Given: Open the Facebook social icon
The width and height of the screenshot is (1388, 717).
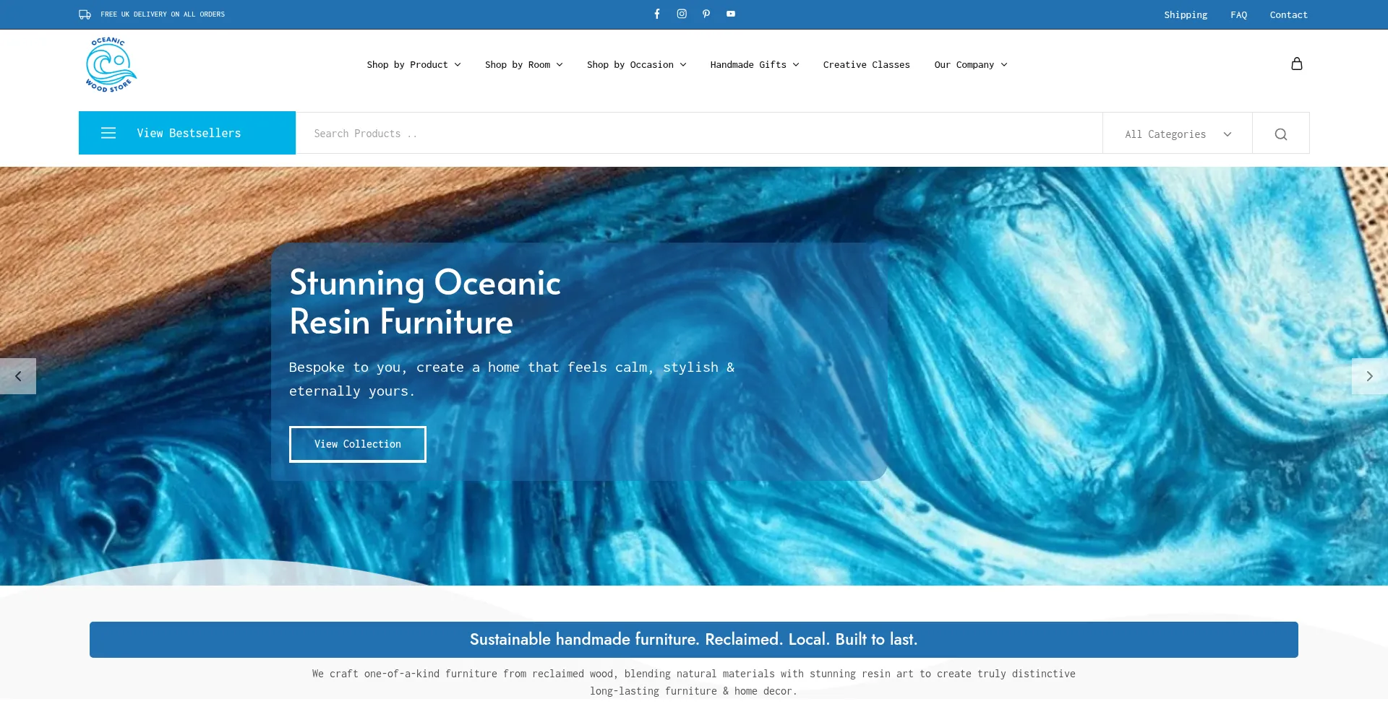Looking at the screenshot, I should click(x=657, y=14).
